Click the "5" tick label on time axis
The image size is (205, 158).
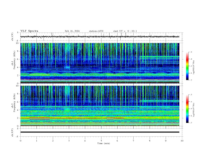click(x=101, y=141)
